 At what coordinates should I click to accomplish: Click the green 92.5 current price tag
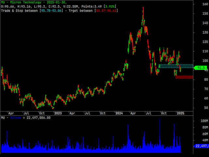(x=200, y=68)
